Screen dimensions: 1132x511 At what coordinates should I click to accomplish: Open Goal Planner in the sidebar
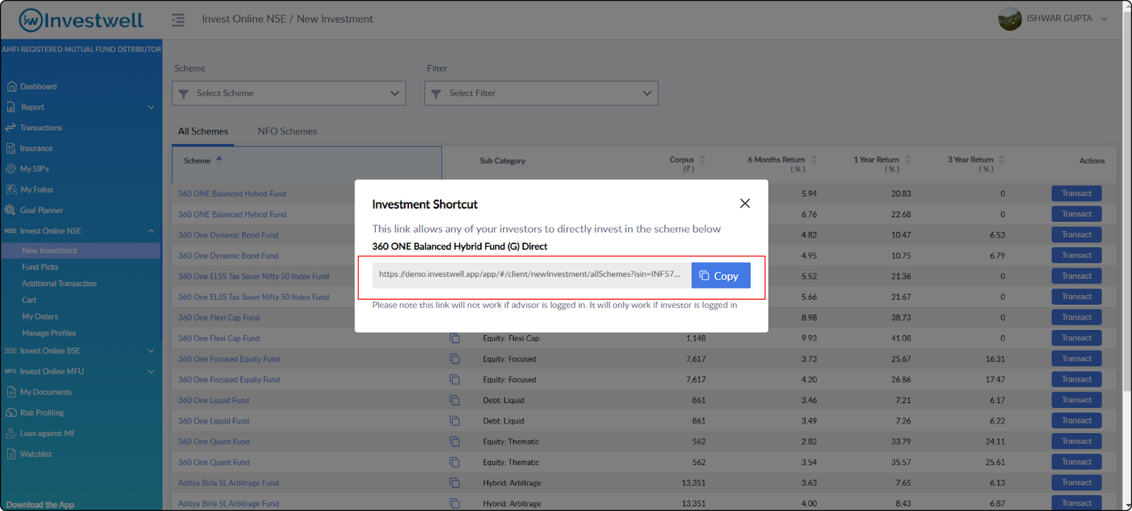(x=42, y=210)
